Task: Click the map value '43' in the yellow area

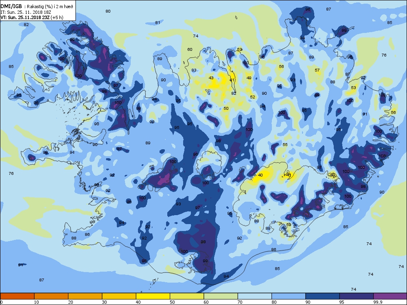Action: [211, 78]
